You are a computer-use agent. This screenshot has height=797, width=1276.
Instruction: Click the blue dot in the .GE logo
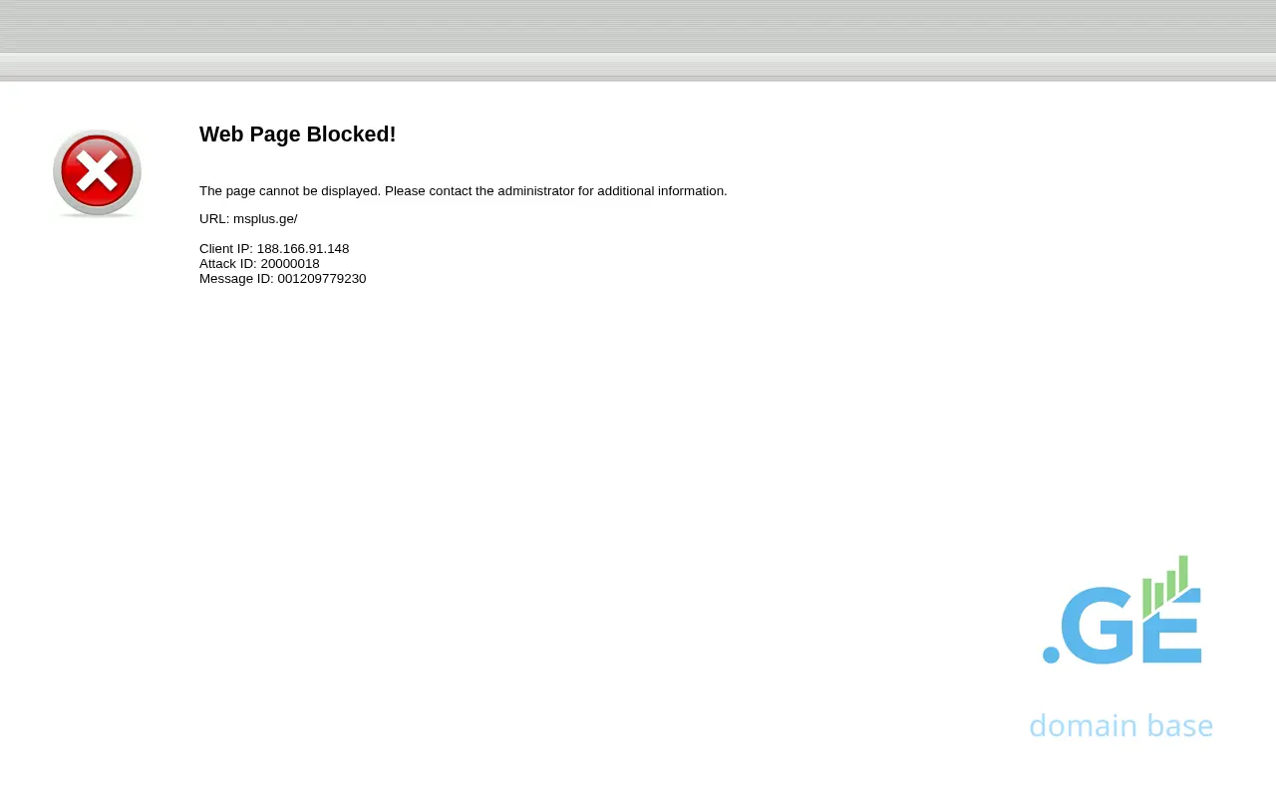pyautogui.click(x=1051, y=655)
